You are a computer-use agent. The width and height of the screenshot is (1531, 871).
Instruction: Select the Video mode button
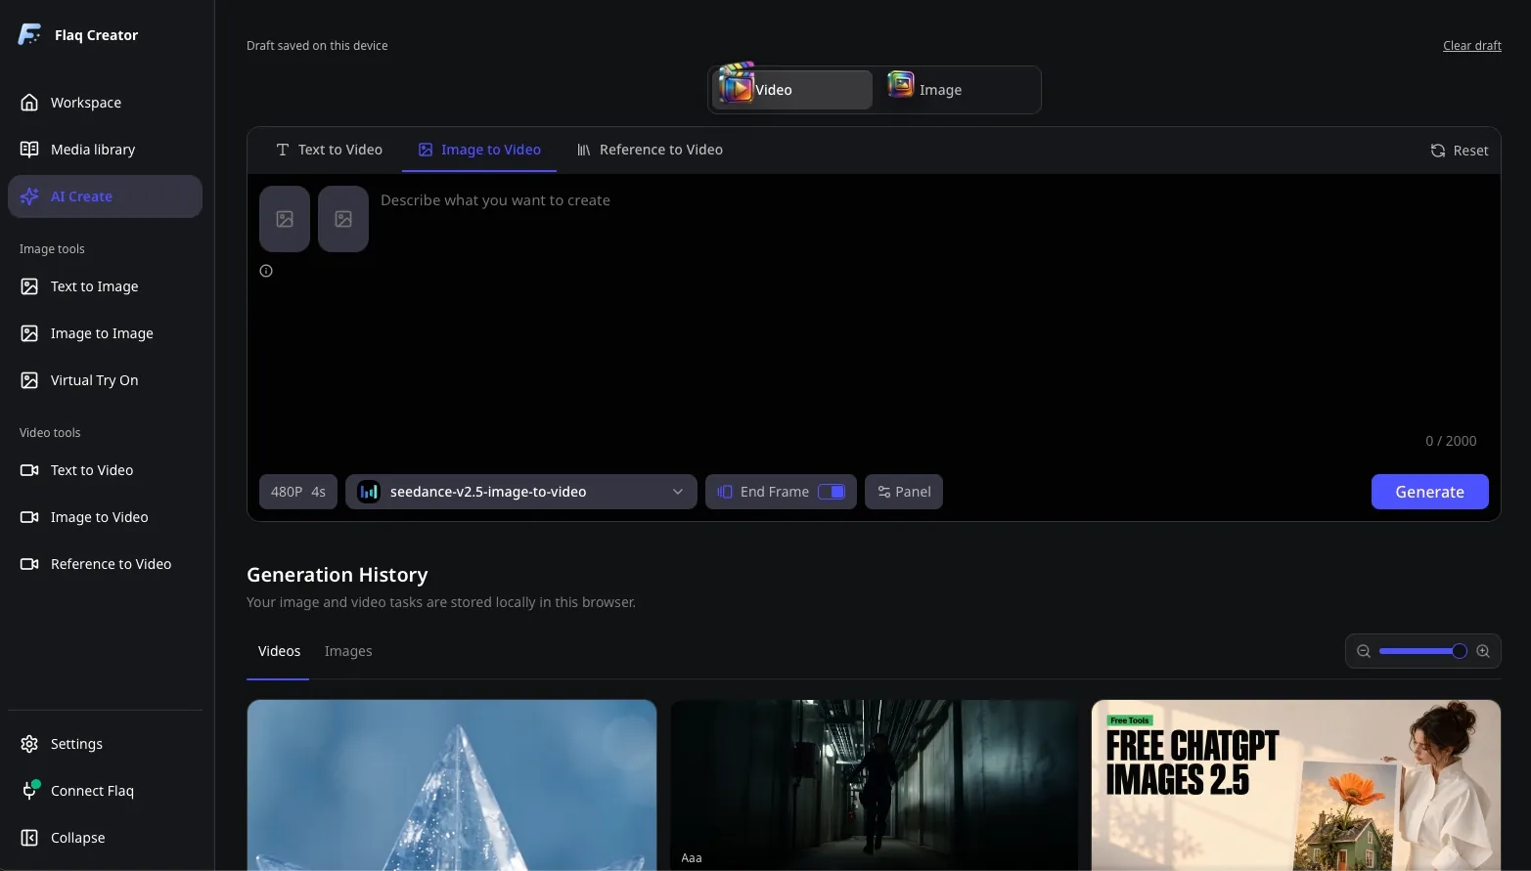pyautogui.click(x=792, y=90)
